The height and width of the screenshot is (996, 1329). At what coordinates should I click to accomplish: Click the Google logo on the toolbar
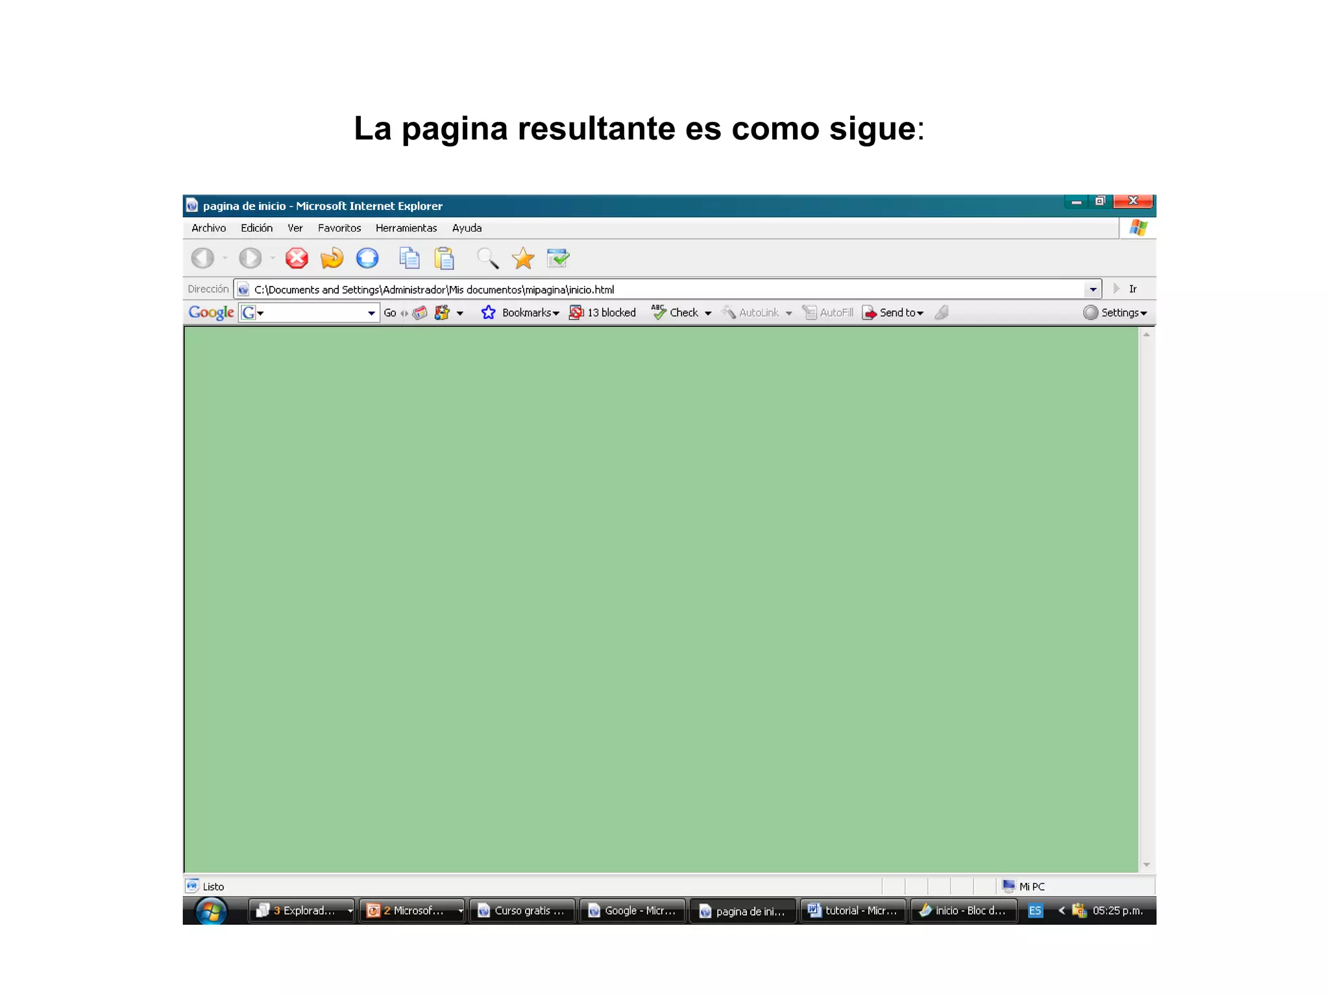tap(211, 313)
